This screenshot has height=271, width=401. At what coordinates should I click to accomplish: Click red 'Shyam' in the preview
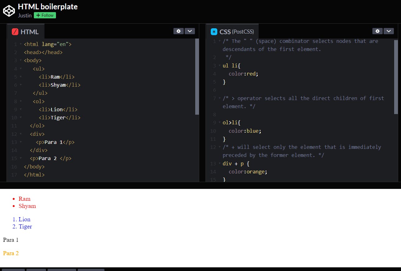27,206
